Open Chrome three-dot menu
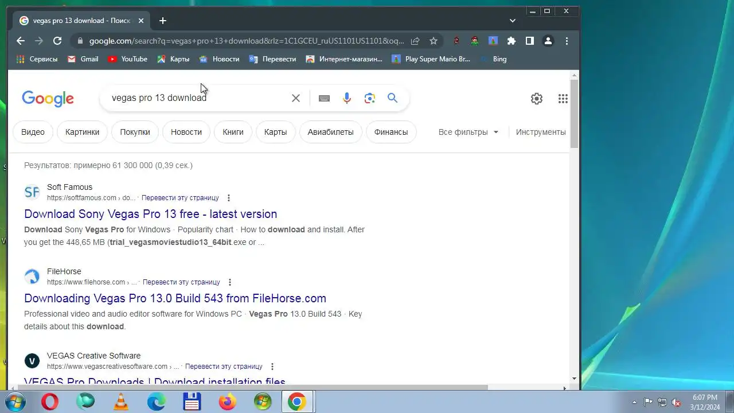Screen dimensions: 734x413 click(567, 41)
